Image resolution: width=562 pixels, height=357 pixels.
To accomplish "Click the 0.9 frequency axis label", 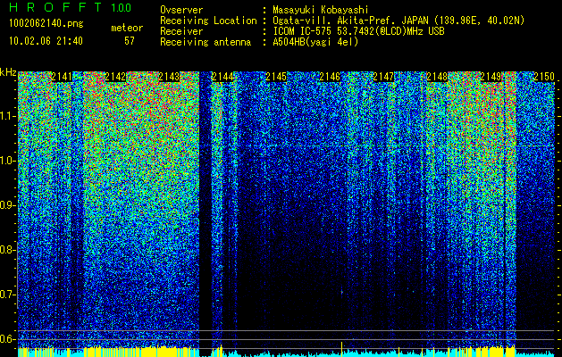I will [8, 205].
